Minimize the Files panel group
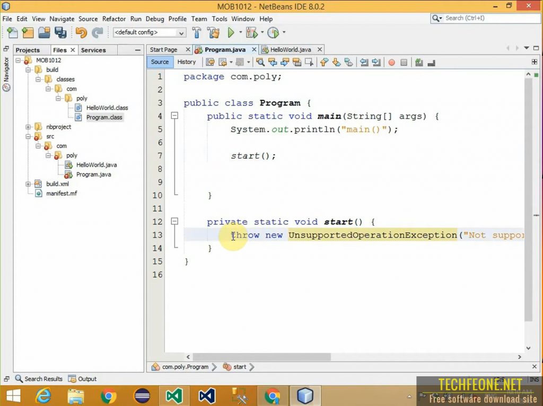 (138, 50)
